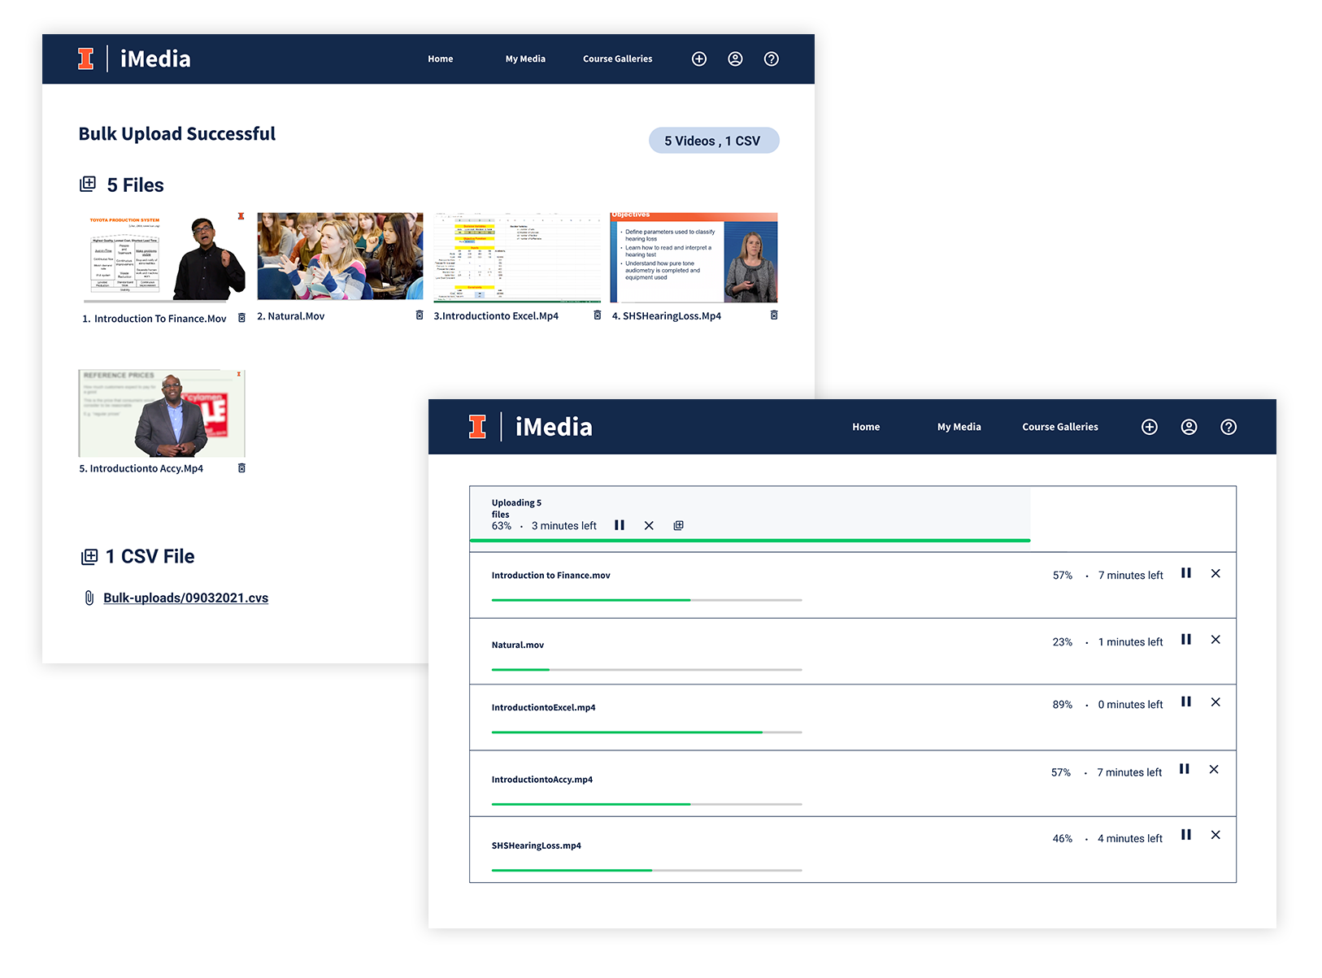The height and width of the screenshot is (978, 1322).
Task: Delete Introduction To Finance.Mov with its trash icon
Action: pyautogui.click(x=241, y=318)
